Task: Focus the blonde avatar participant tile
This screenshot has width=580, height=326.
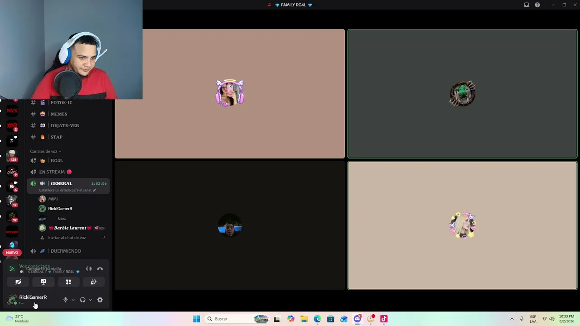Action: (462, 225)
